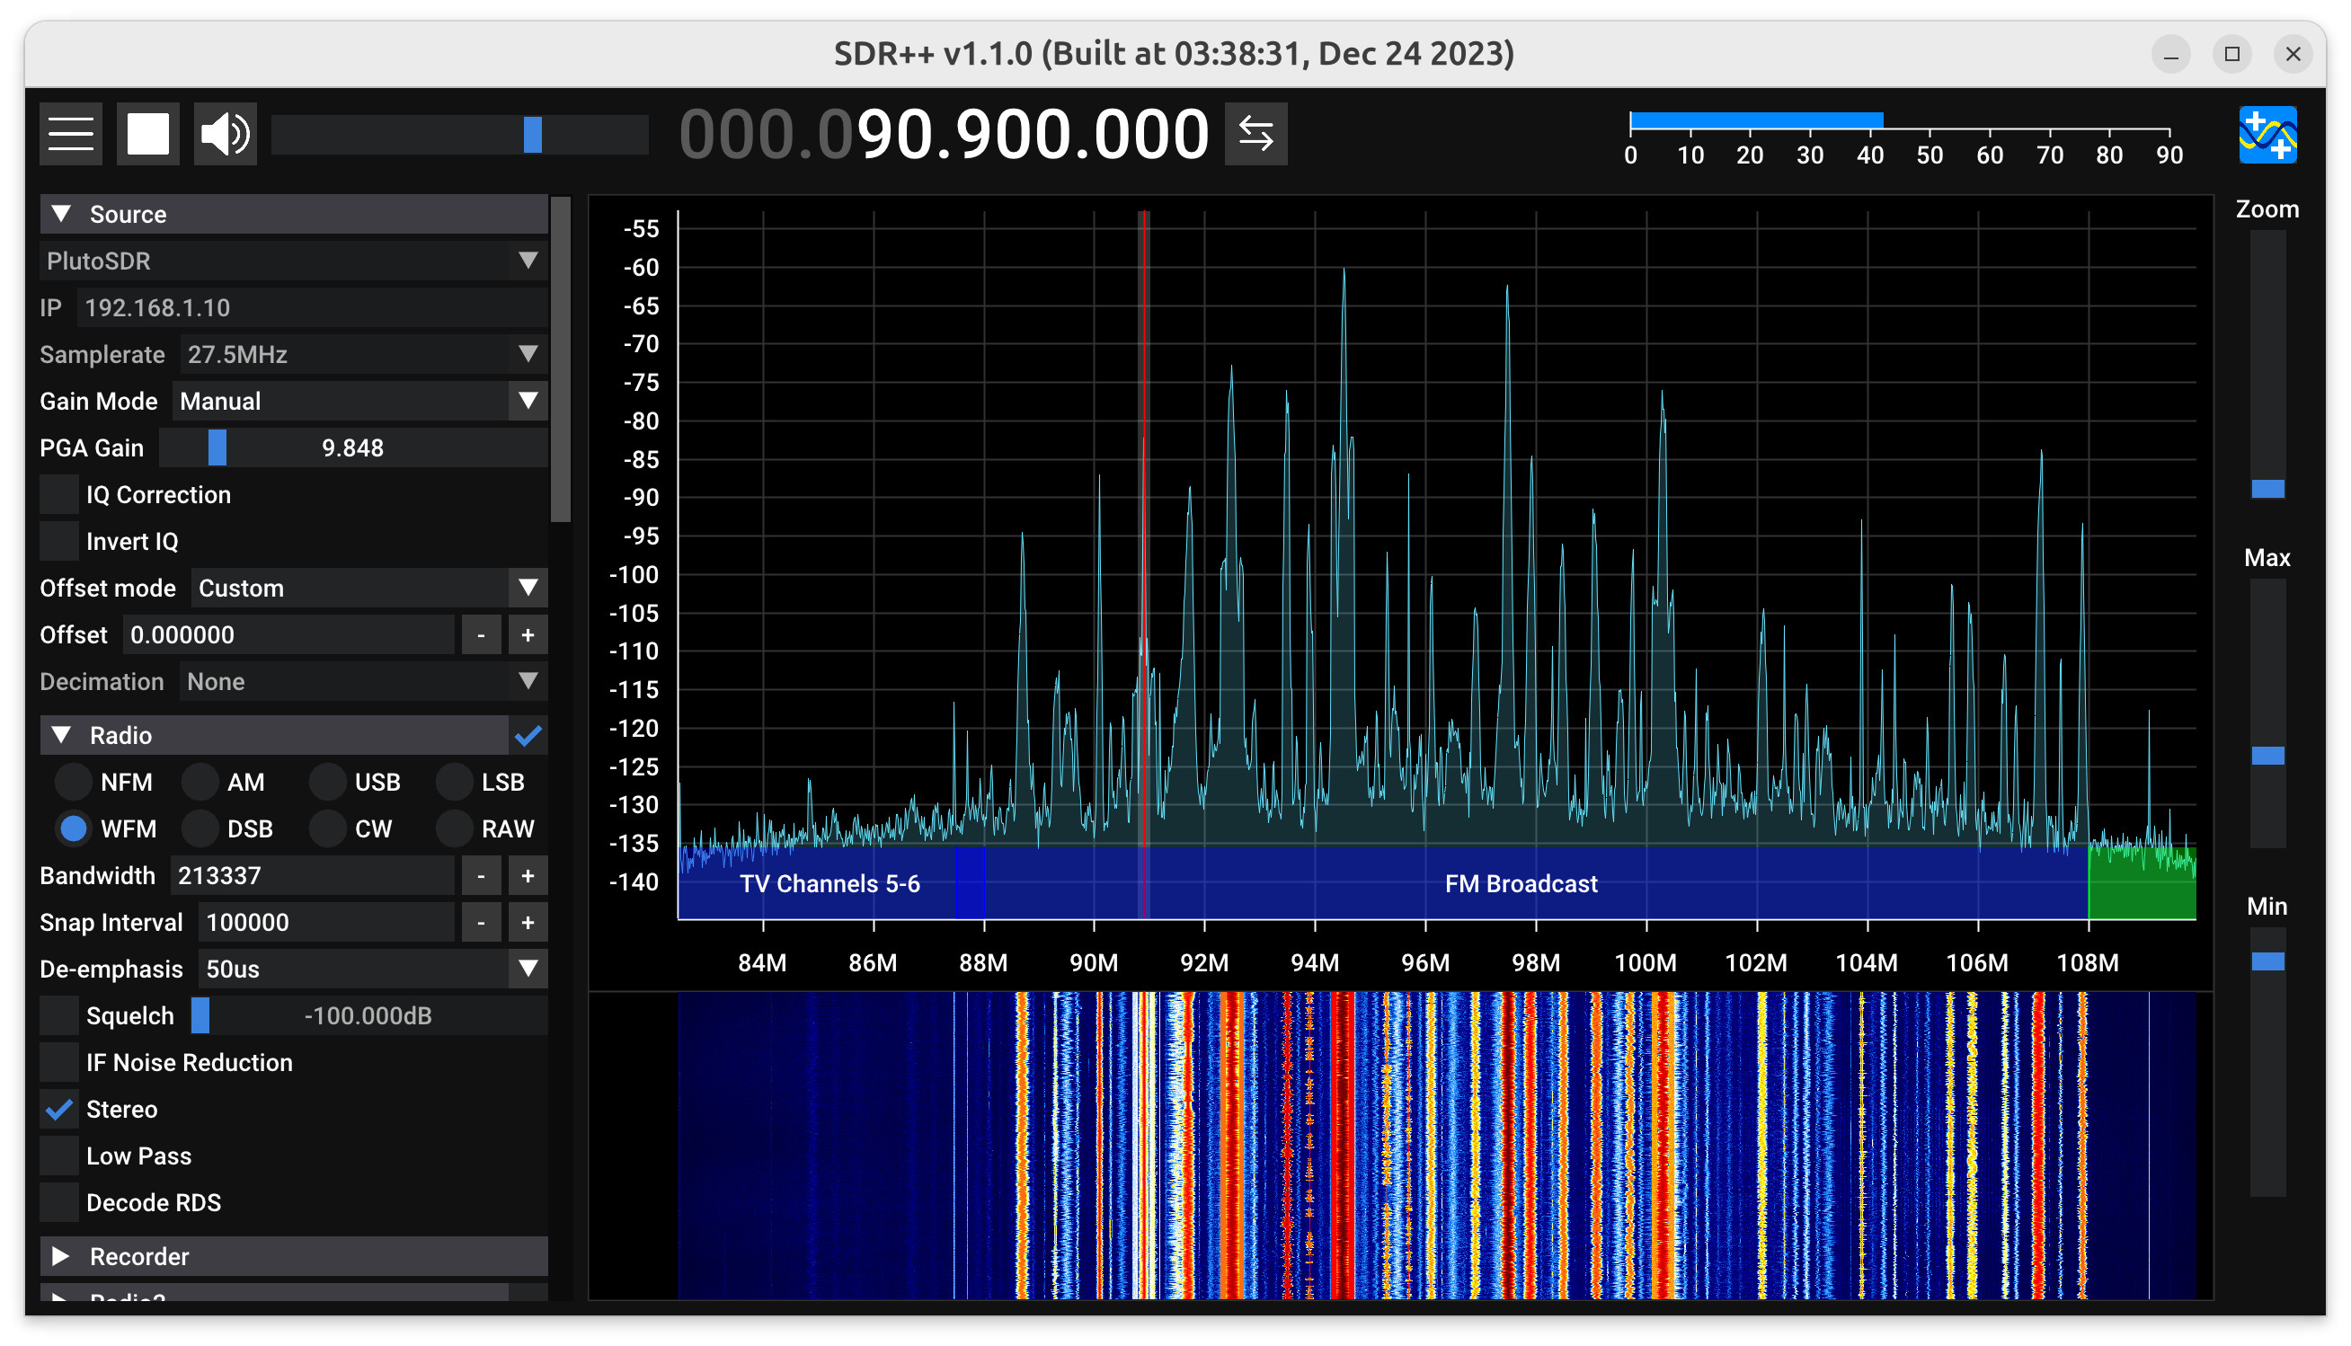The height and width of the screenshot is (1346, 2351).
Task: Collapse the Source section
Action: (294, 215)
